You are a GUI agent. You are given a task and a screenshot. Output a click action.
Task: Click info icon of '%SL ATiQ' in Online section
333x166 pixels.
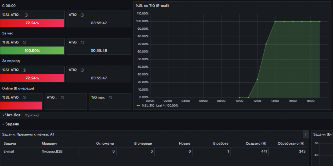point(24,97)
